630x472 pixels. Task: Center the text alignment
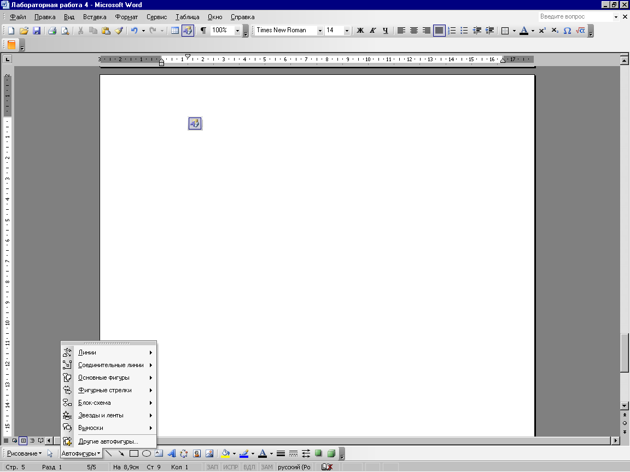point(414,31)
